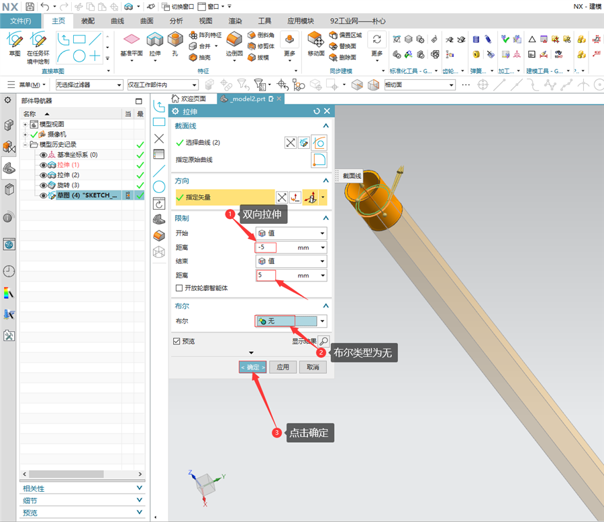This screenshot has width=604, height=522.
Task: Choose the Draft (拔模) tool
Action: (x=258, y=58)
